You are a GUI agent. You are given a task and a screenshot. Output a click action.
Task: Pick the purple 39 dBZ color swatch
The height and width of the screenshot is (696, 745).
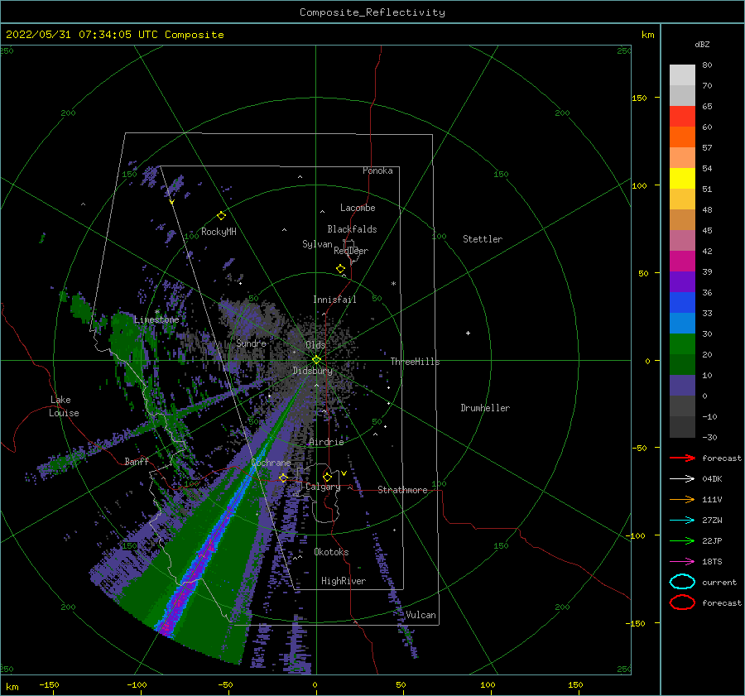[x=682, y=281]
